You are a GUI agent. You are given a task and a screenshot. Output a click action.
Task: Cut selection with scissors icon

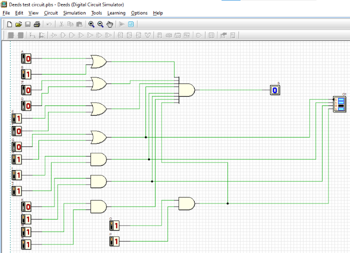tap(61, 24)
